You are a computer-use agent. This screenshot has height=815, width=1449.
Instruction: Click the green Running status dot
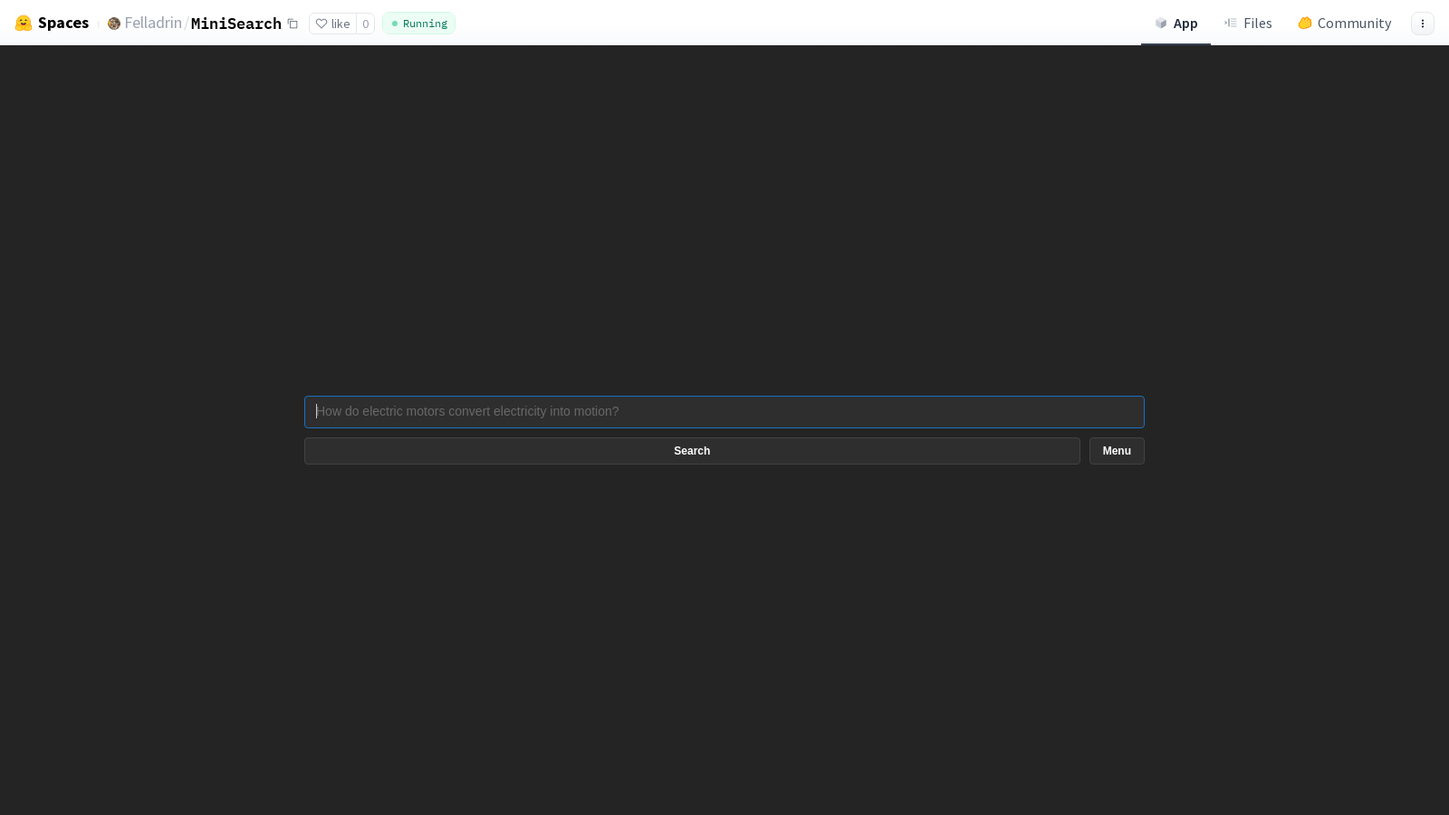394,24
